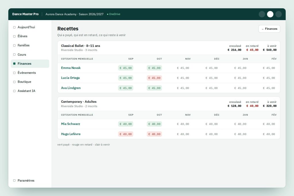The width and height of the screenshot is (294, 196).
Task: Click the Recettes page heading
Action: click(x=68, y=29)
